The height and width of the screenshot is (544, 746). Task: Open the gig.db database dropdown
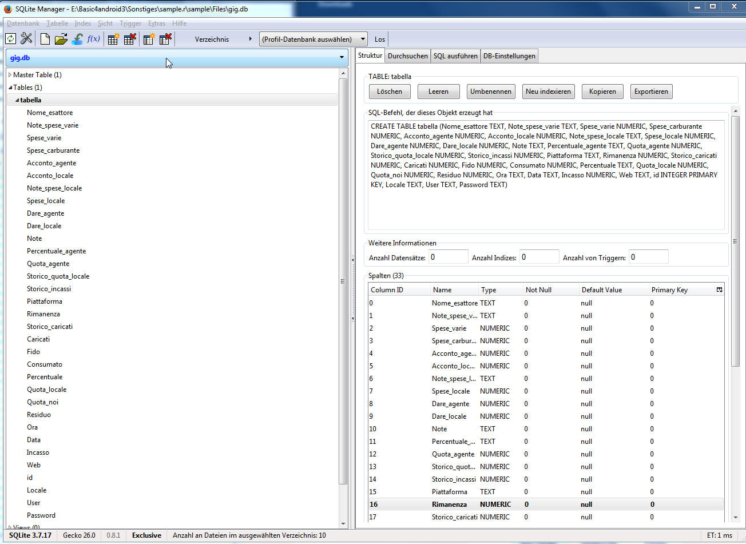pyautogui.click(x=177, y=58)
